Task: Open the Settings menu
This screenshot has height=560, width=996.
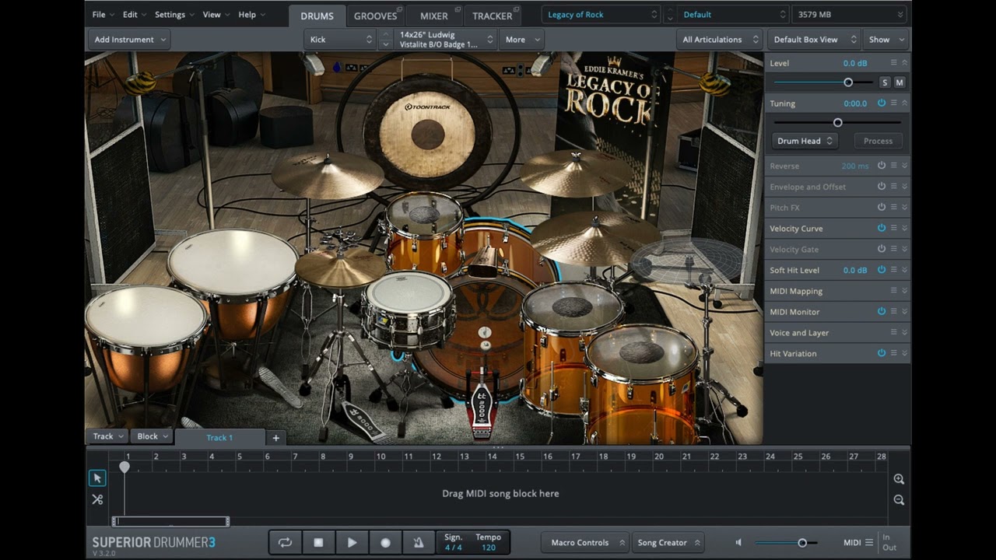Action: (174, 15)
